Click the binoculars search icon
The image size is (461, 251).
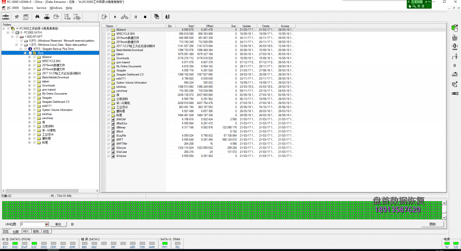[37, 17]
